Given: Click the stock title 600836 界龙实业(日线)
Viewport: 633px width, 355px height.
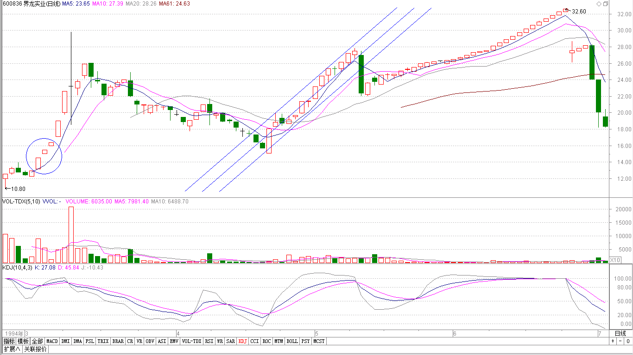Looking at the screenshot, I should pos(32,4).
